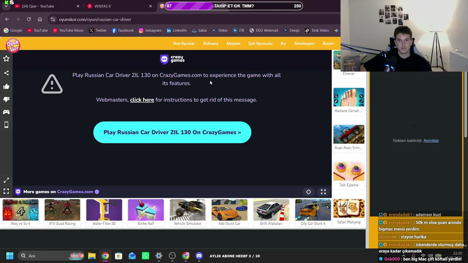Open OBS Studio from the taskbar
Screen dimensions: 468x263
172,256
